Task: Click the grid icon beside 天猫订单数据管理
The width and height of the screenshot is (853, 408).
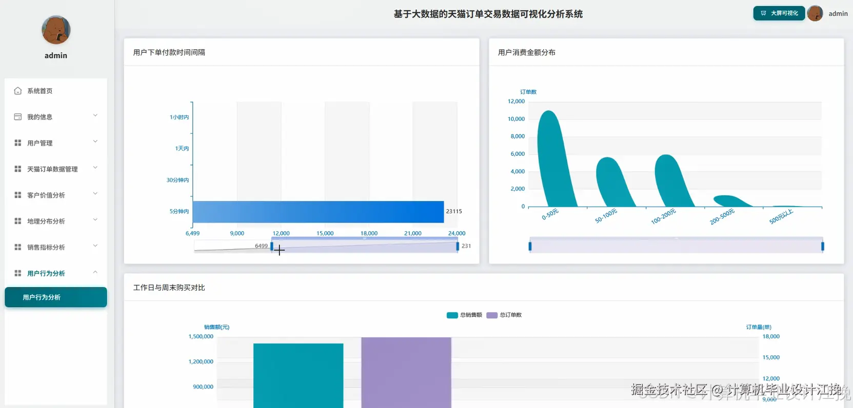Action: pos(18,169)
